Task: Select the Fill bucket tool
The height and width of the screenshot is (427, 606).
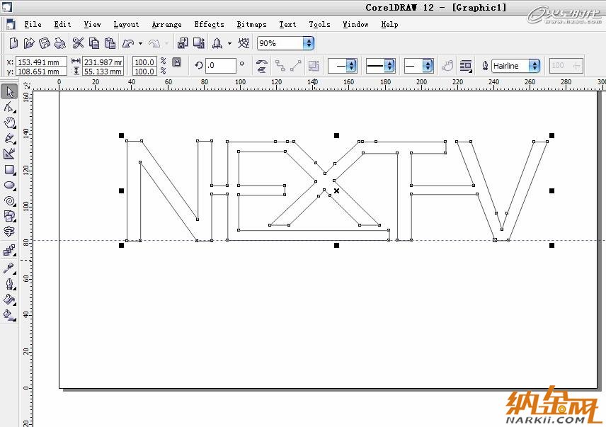Action: [x=9, y=299]
